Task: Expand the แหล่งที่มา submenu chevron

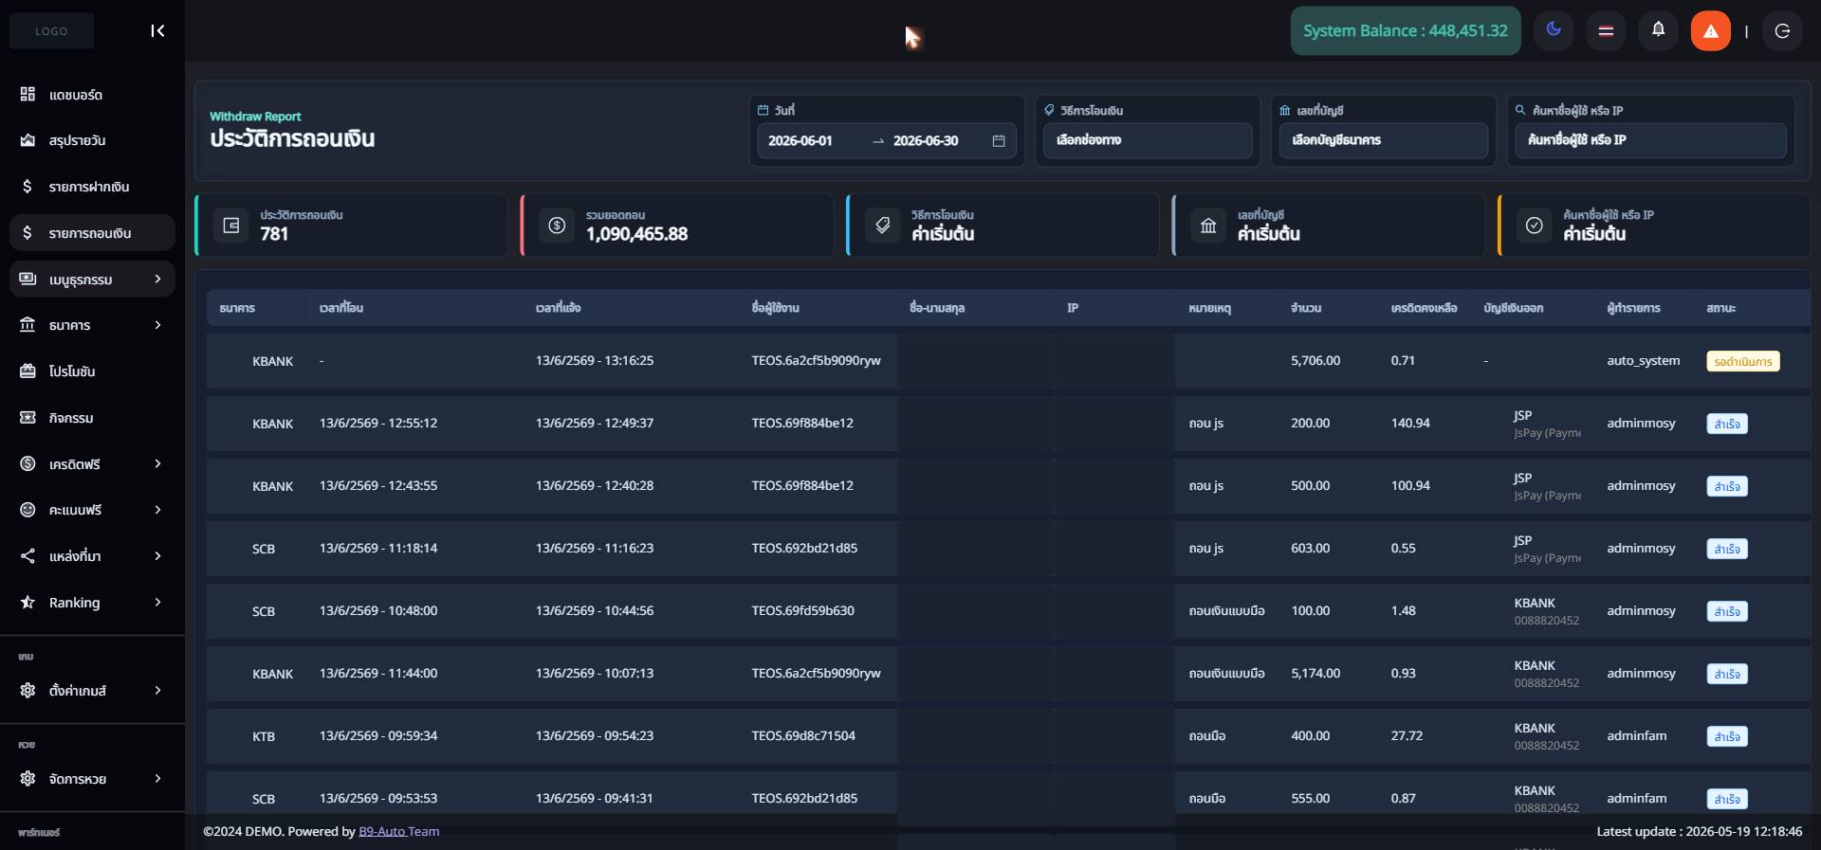Action: (x=157, y=555)
